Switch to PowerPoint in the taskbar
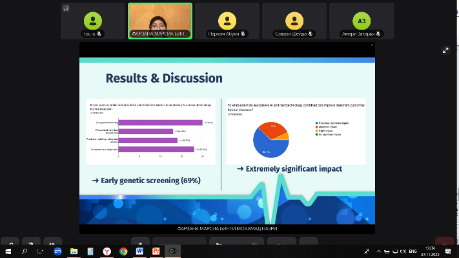Viewport: 459px width, 258px height. (156, 251)
